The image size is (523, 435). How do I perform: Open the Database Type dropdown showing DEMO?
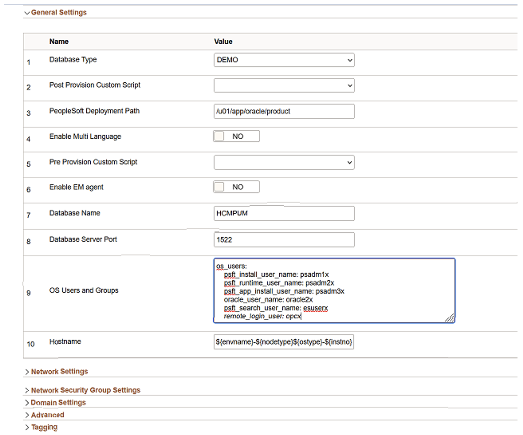284,60
